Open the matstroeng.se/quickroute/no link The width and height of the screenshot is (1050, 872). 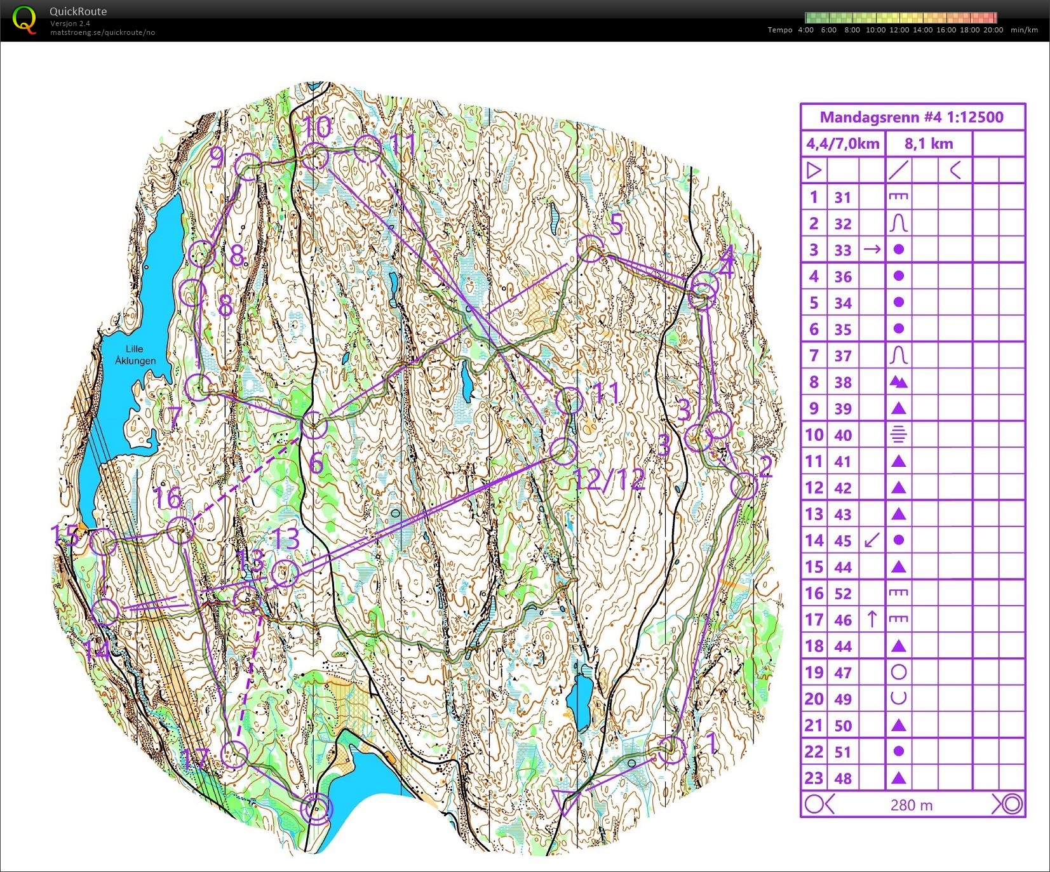(102, 32)
